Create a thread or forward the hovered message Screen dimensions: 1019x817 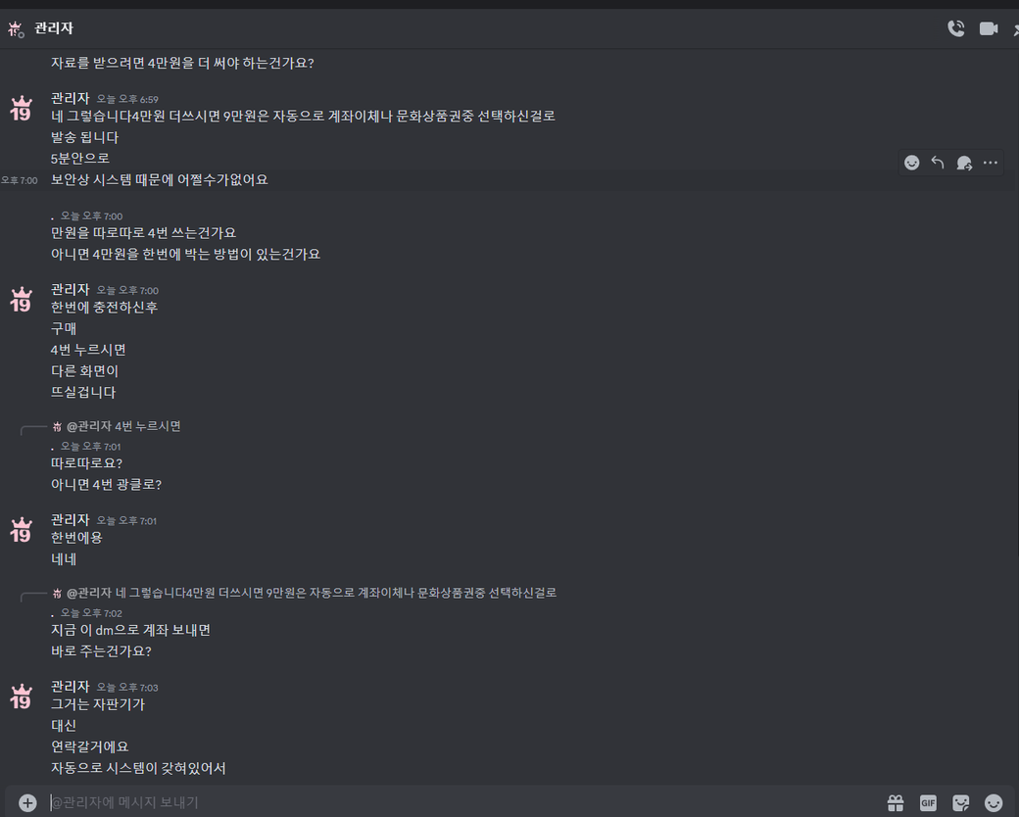click(x=964, y=163)
